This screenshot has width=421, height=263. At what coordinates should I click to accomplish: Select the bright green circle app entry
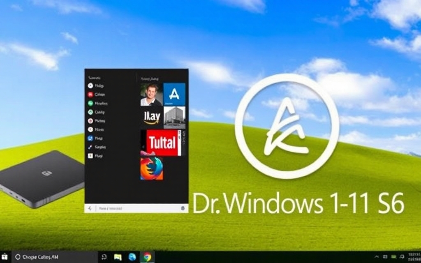tap(97, 103)
